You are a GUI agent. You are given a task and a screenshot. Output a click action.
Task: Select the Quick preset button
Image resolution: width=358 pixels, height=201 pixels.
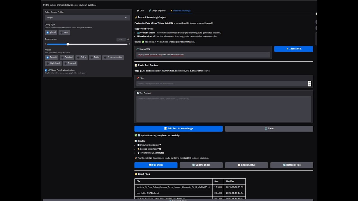(81, 57)
